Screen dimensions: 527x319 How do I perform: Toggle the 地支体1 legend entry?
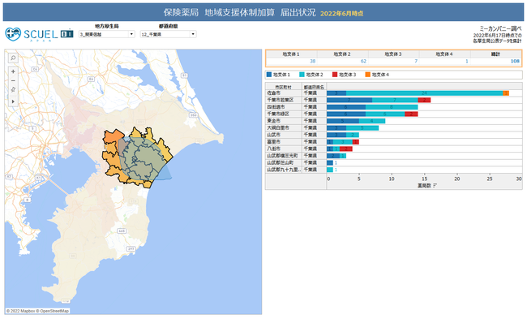278,75
